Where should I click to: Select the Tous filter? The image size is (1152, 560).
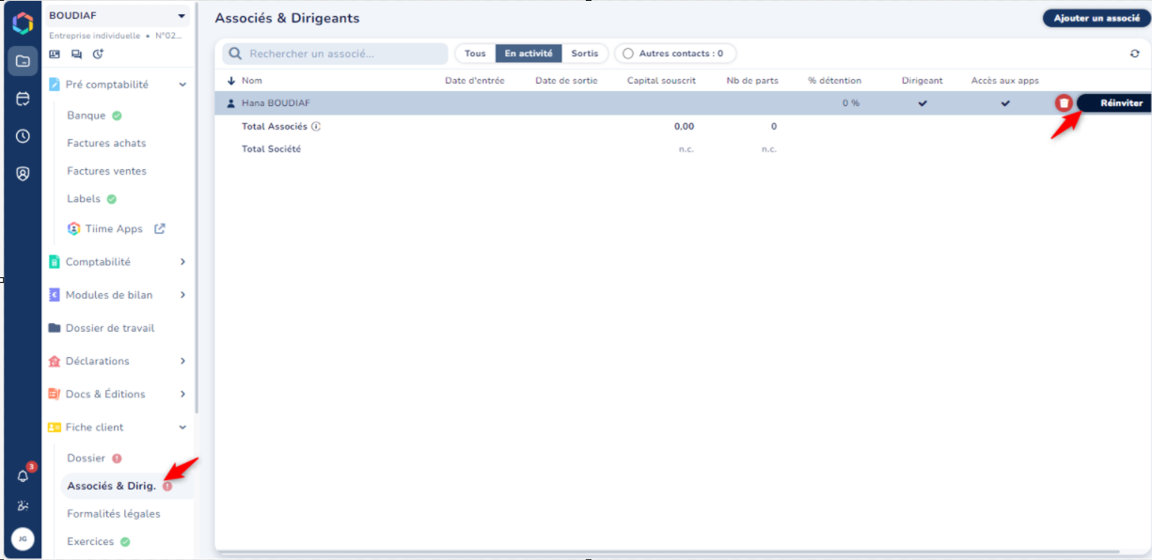click(x=475, y=54)
